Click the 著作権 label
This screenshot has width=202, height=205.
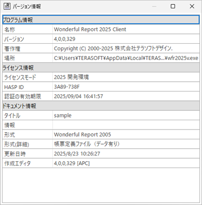12,48
